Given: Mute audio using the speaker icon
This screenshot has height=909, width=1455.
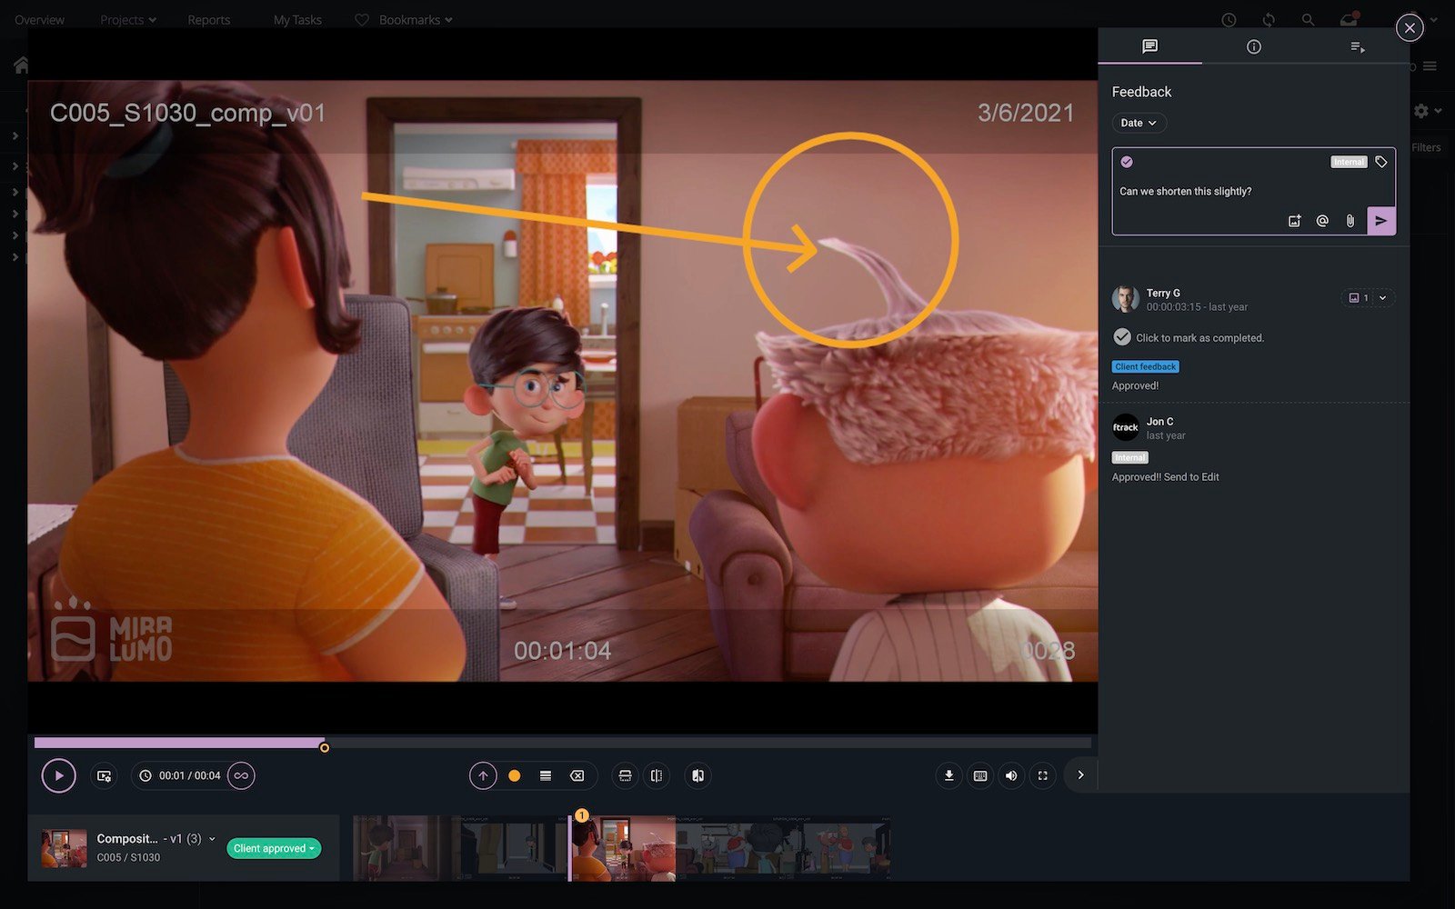Looking at the screenshot, I should (x=1010, y=775).
